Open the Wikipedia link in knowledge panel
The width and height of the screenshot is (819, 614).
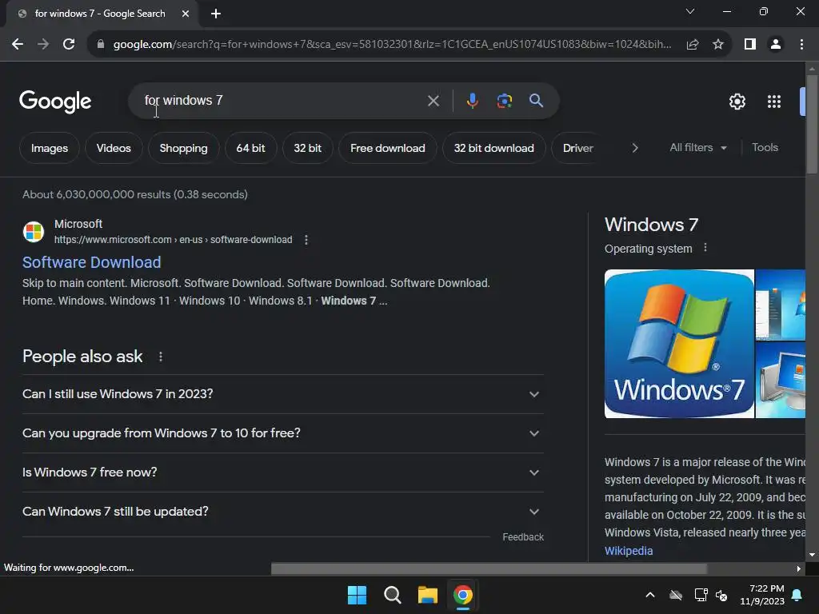629,551
